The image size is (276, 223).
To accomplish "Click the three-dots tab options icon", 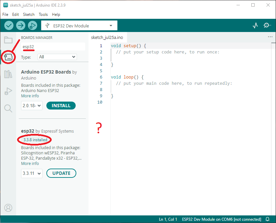I will point(270,37).
